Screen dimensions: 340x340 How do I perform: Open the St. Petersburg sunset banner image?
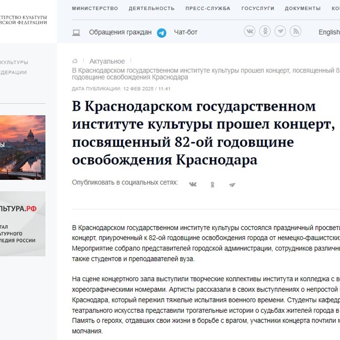tap(22, 148)
